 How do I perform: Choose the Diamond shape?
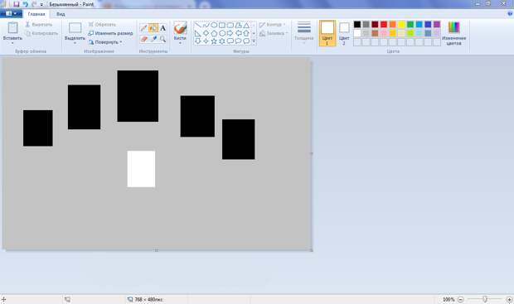[x=206, y=33]
